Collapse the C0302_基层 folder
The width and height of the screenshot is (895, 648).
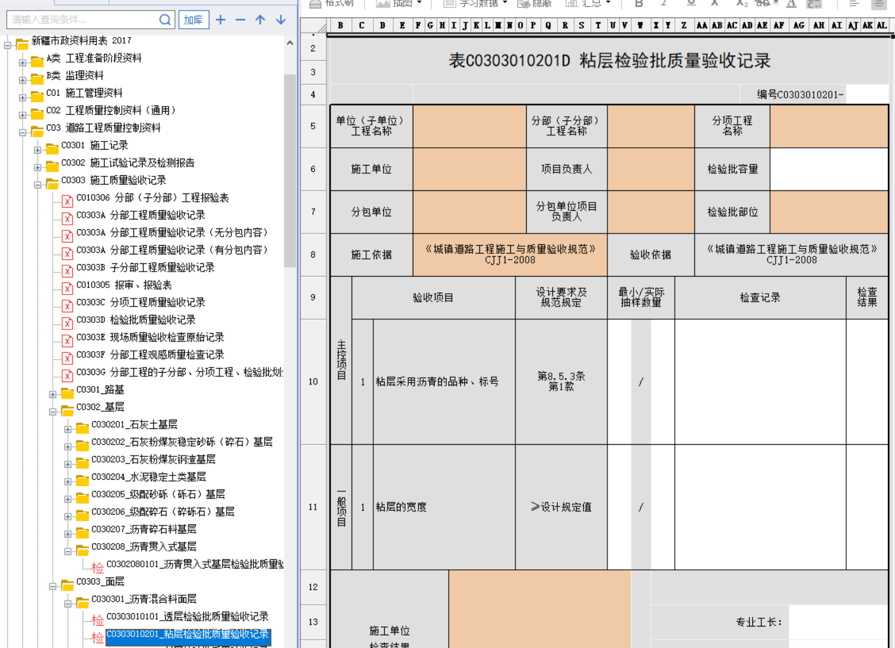pyautogui.click(x=53, y=412)
